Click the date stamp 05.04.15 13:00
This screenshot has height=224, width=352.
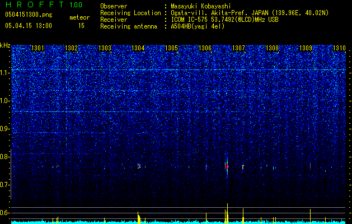(29, 26)
